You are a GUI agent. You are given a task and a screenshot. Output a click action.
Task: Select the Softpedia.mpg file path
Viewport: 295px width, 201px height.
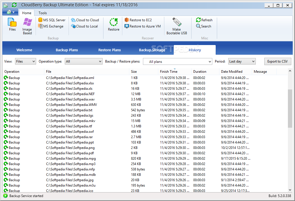click(71, 158)
